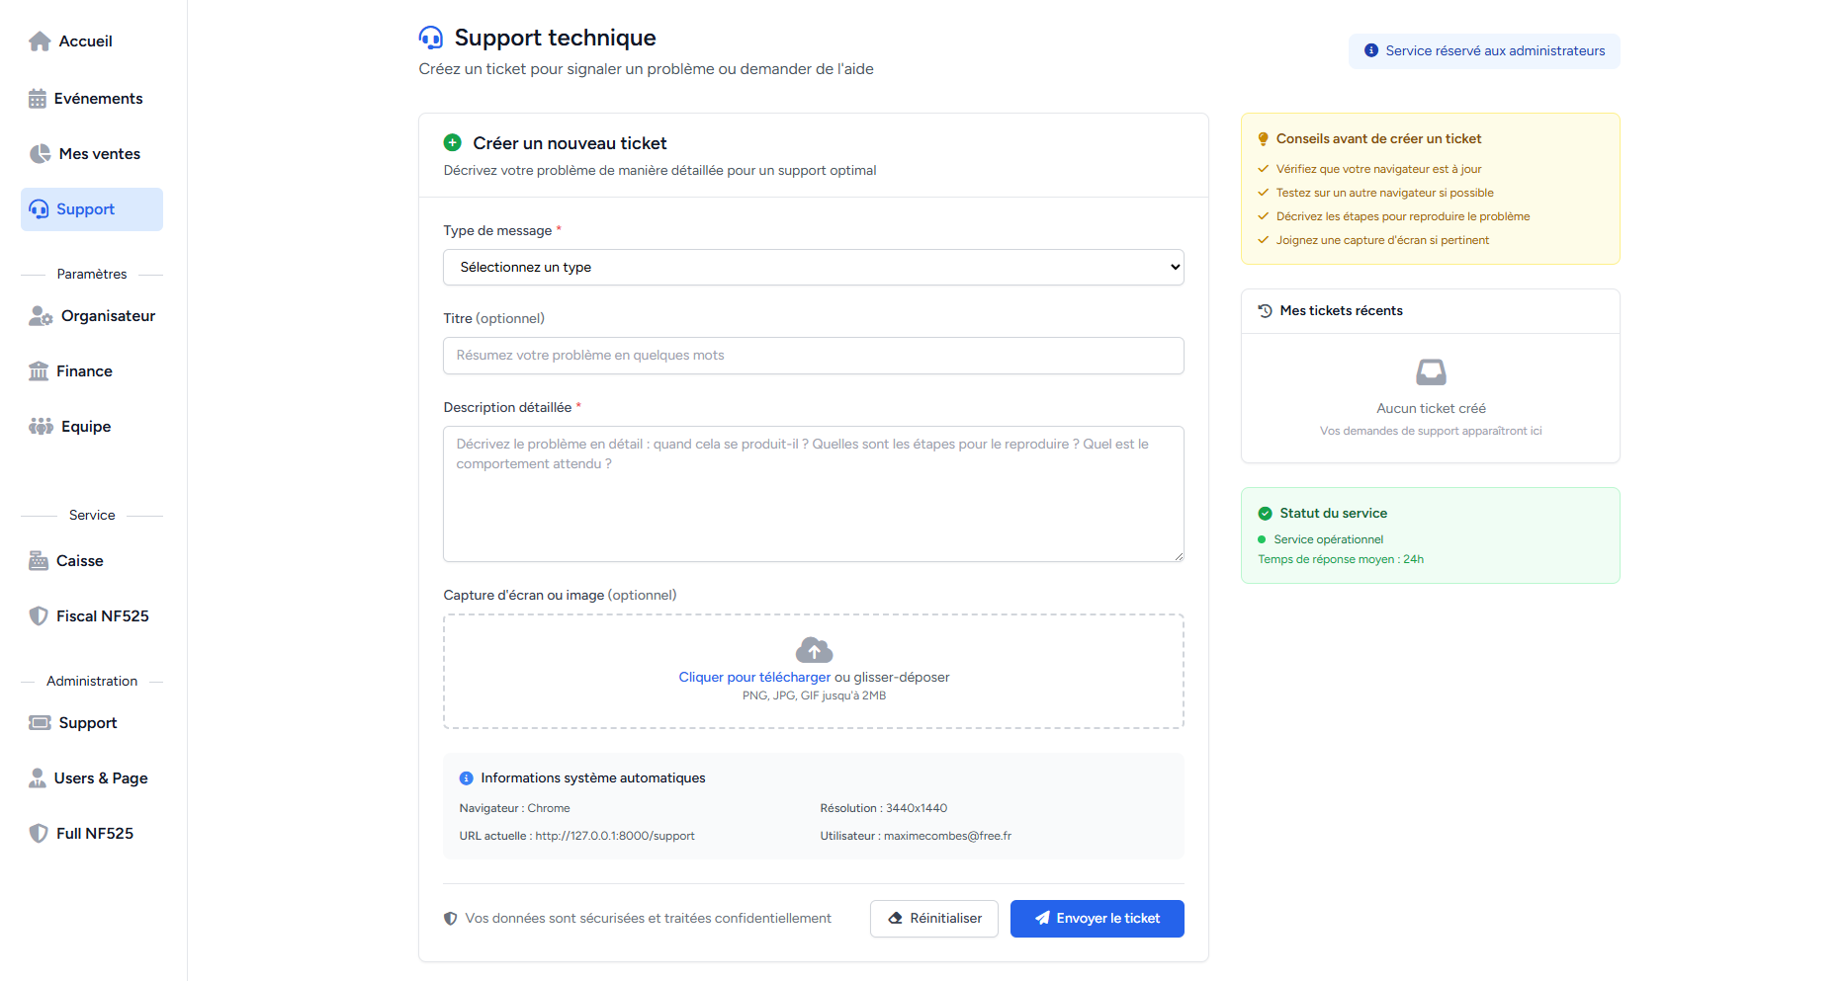Screen dimensions: 1844x981
Task: Go to Accueil in the sidebar
Action: tap(92, 41)
